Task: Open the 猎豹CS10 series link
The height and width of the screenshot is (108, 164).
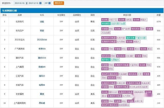Action: pyautogui.click(x=42, y=58)
